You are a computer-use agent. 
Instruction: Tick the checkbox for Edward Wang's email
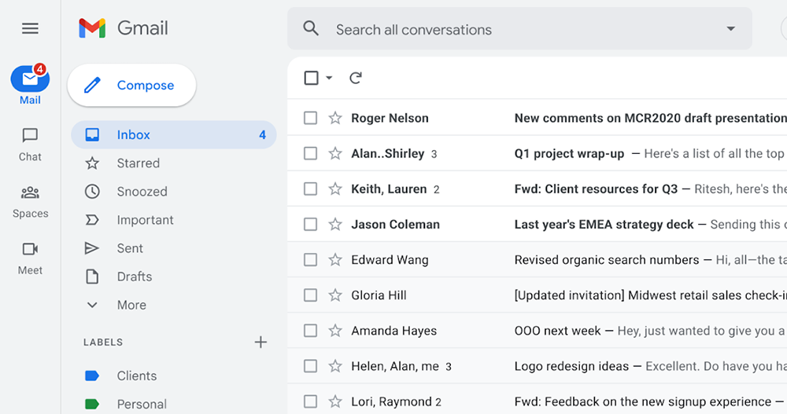pos(311,260)
